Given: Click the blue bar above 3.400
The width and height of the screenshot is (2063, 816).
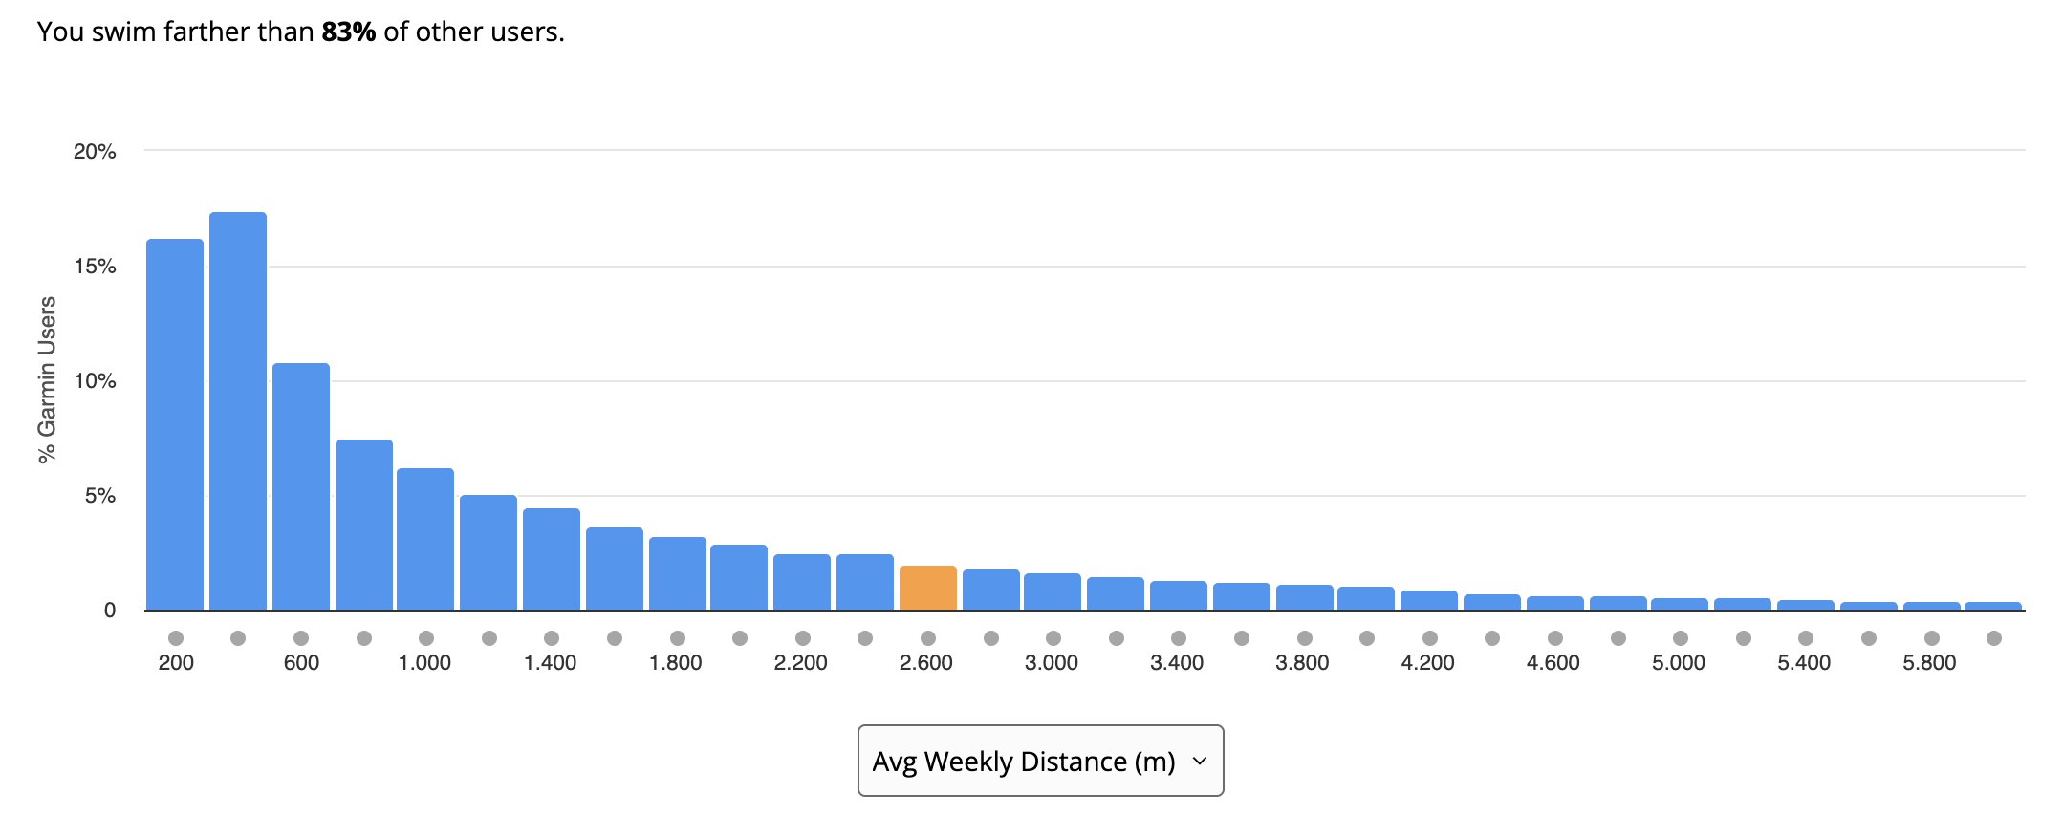Looking at the screenshot, I should pyautogui.click(x=1179, y=595).
